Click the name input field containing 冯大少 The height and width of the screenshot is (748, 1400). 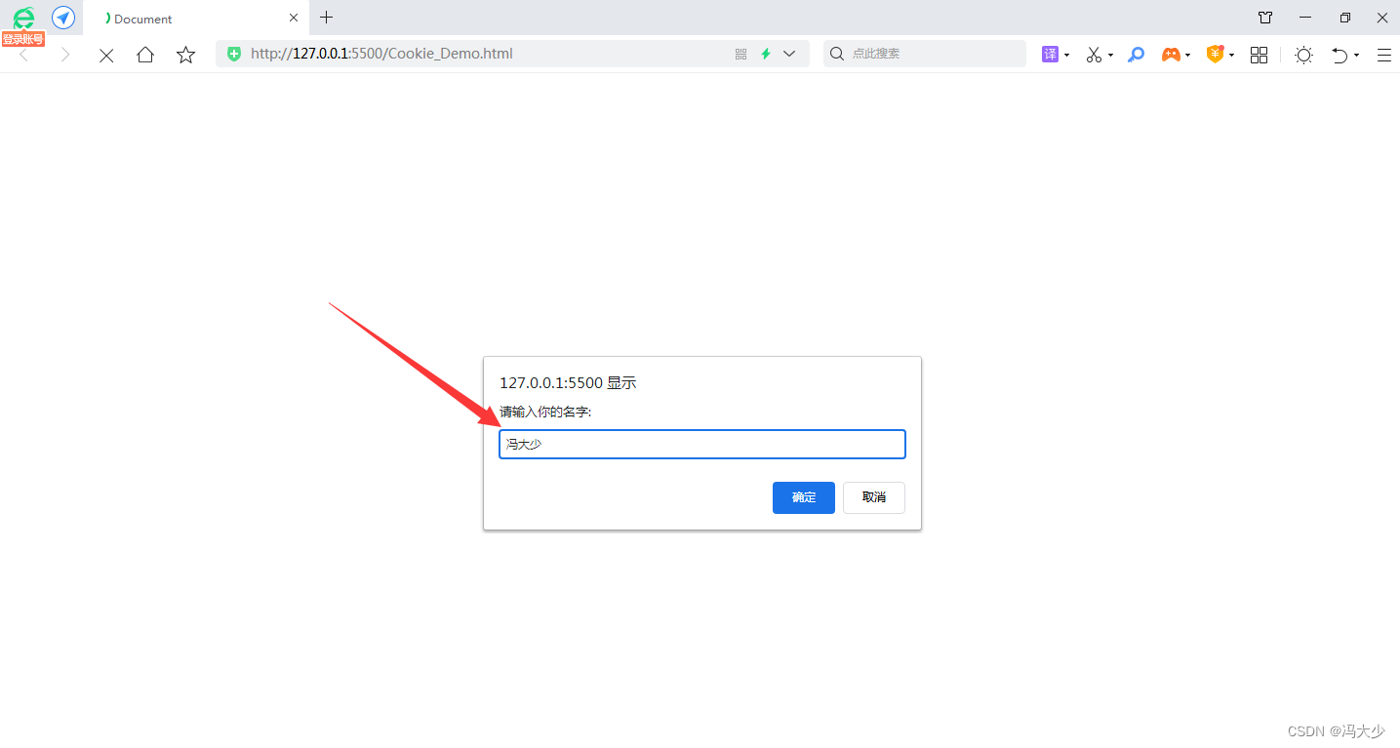702,444
